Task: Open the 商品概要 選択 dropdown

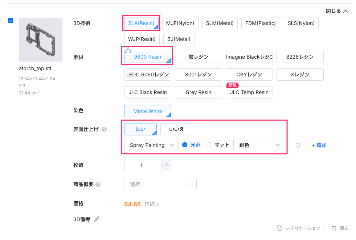Action: pos(160,184)
